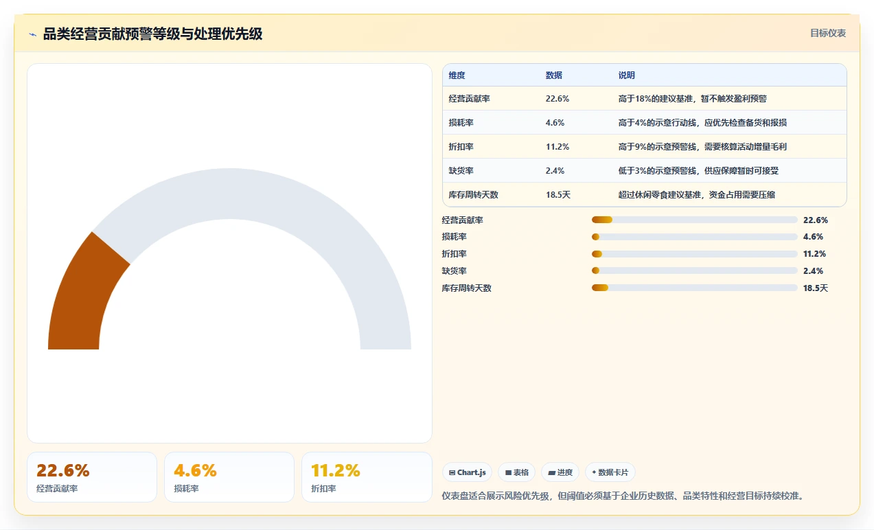Viewport: 874px width, 530px height.
Task: Click the 11.2% value in the table
Action: [x=557, y=147]
